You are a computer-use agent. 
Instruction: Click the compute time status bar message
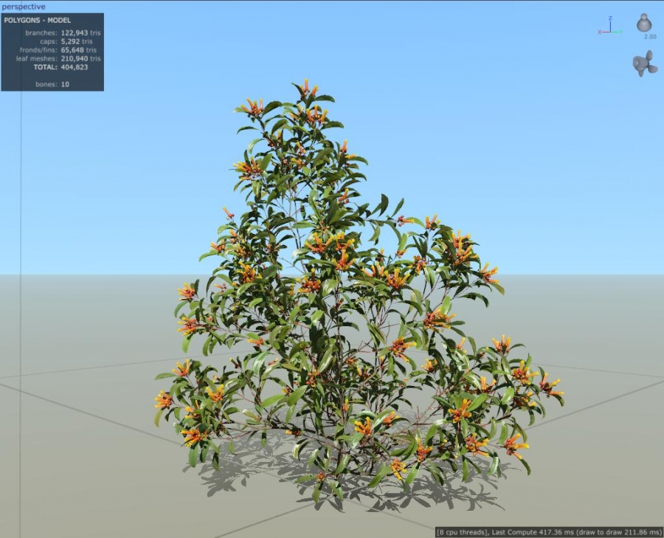click(x=550, y=529)
